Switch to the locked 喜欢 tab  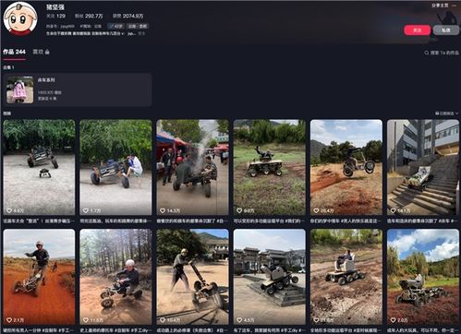(41, 52)
